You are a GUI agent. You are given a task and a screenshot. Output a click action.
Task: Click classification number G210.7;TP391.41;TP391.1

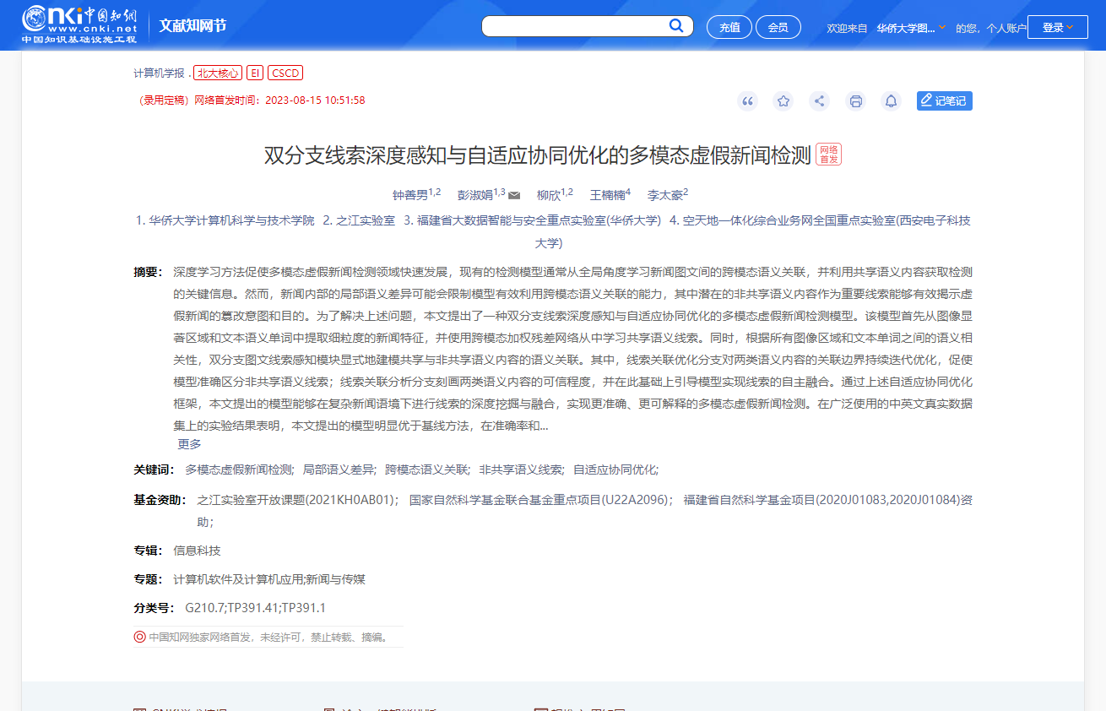pos(255,608)
